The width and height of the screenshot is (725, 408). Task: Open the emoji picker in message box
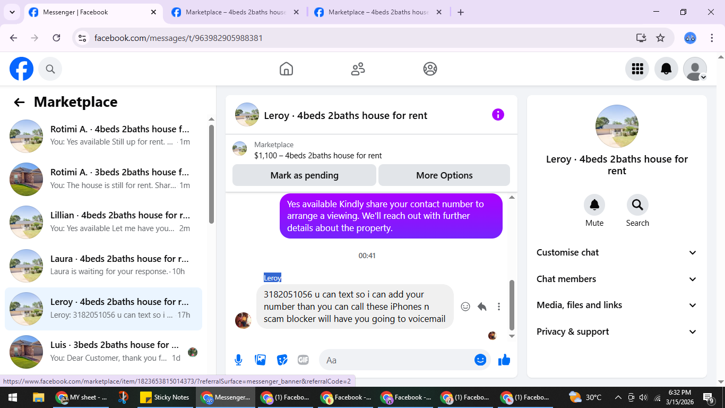coord(480,360)
